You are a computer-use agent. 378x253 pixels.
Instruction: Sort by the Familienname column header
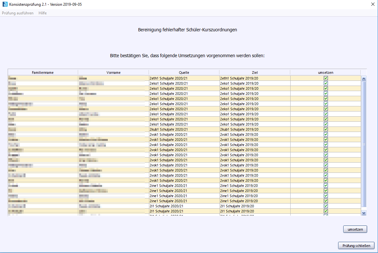coord(43,73)
